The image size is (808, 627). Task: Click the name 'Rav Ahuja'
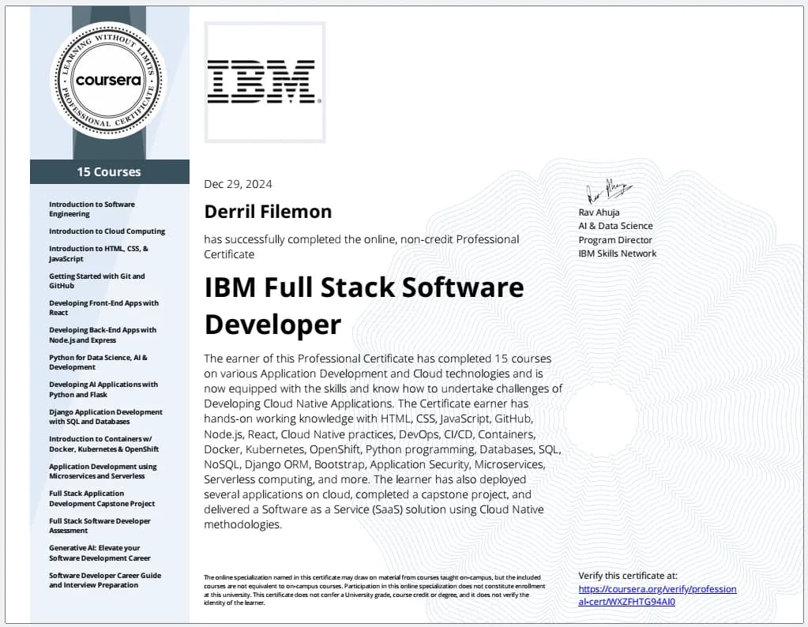599,212
